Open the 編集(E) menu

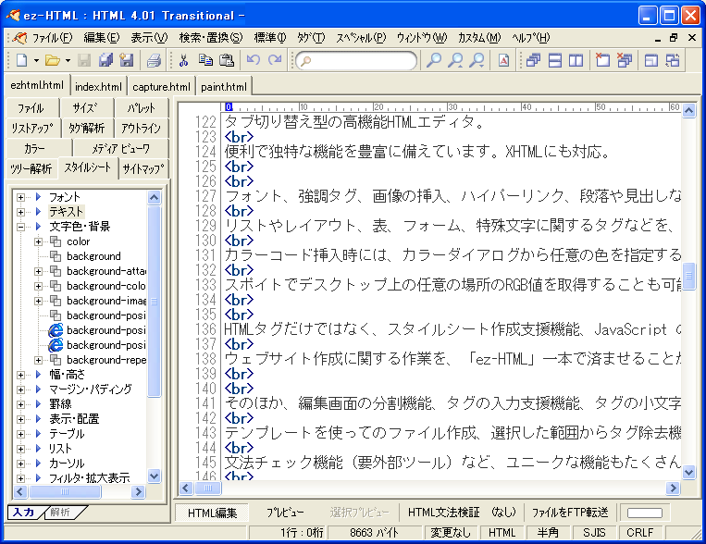(x=101, y=38)
